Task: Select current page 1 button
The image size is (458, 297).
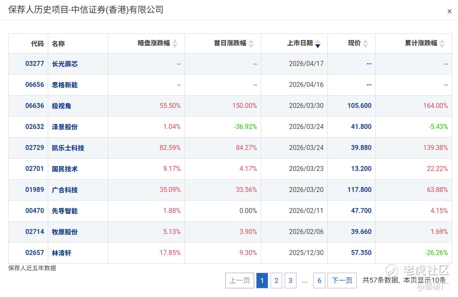Action: point(262,281)
